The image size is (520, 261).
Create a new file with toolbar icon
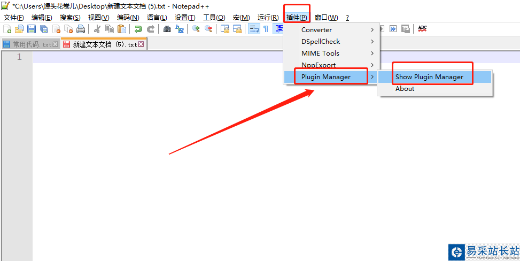coord(7,29)
